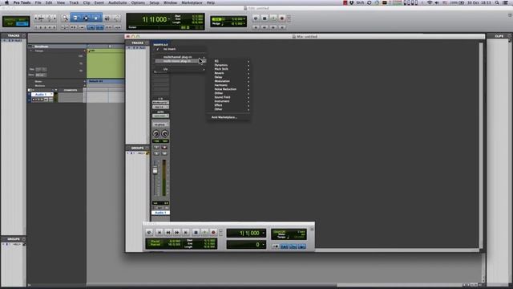The height and width of the screenshot is (289, 513).
Task: Open automation mode selector on Audio 1 strip
Action: 160,116
